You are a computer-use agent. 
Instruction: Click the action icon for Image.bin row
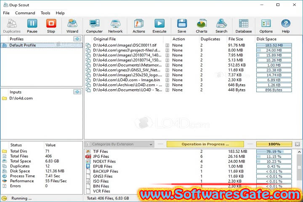167,80
